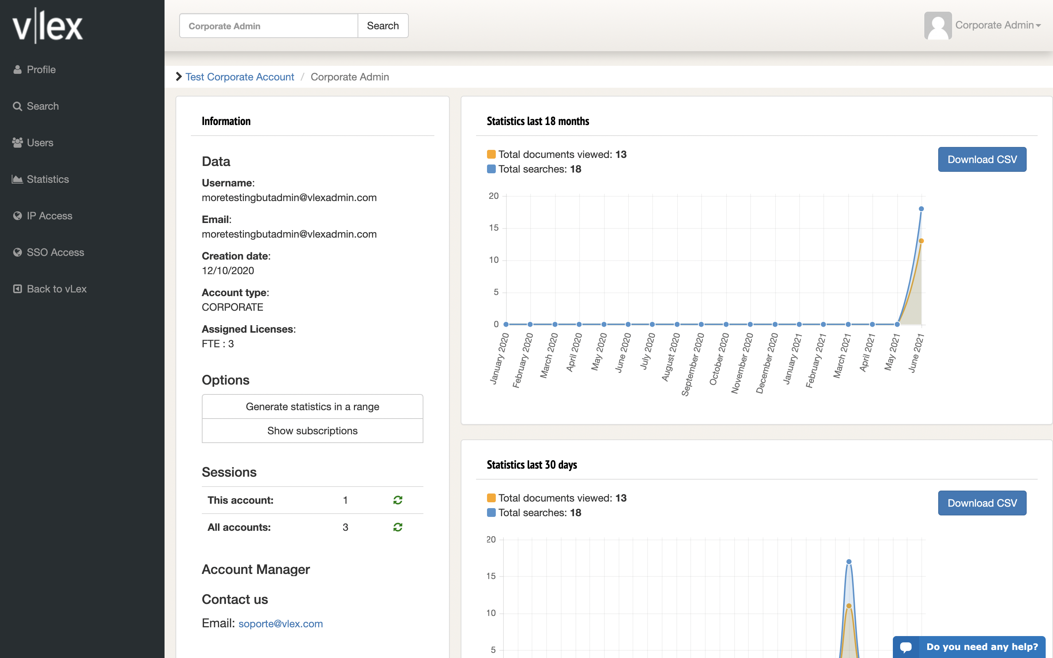The width and height of the screenshot is (1053, 658).
Task: Click the IP Access globe icon
Action: pos(18,216)
